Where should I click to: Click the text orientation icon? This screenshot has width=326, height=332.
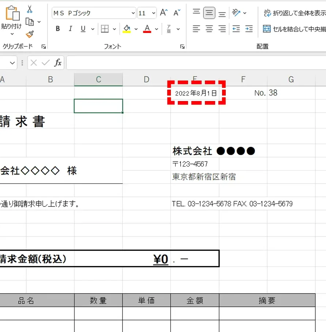pos(236,13)
